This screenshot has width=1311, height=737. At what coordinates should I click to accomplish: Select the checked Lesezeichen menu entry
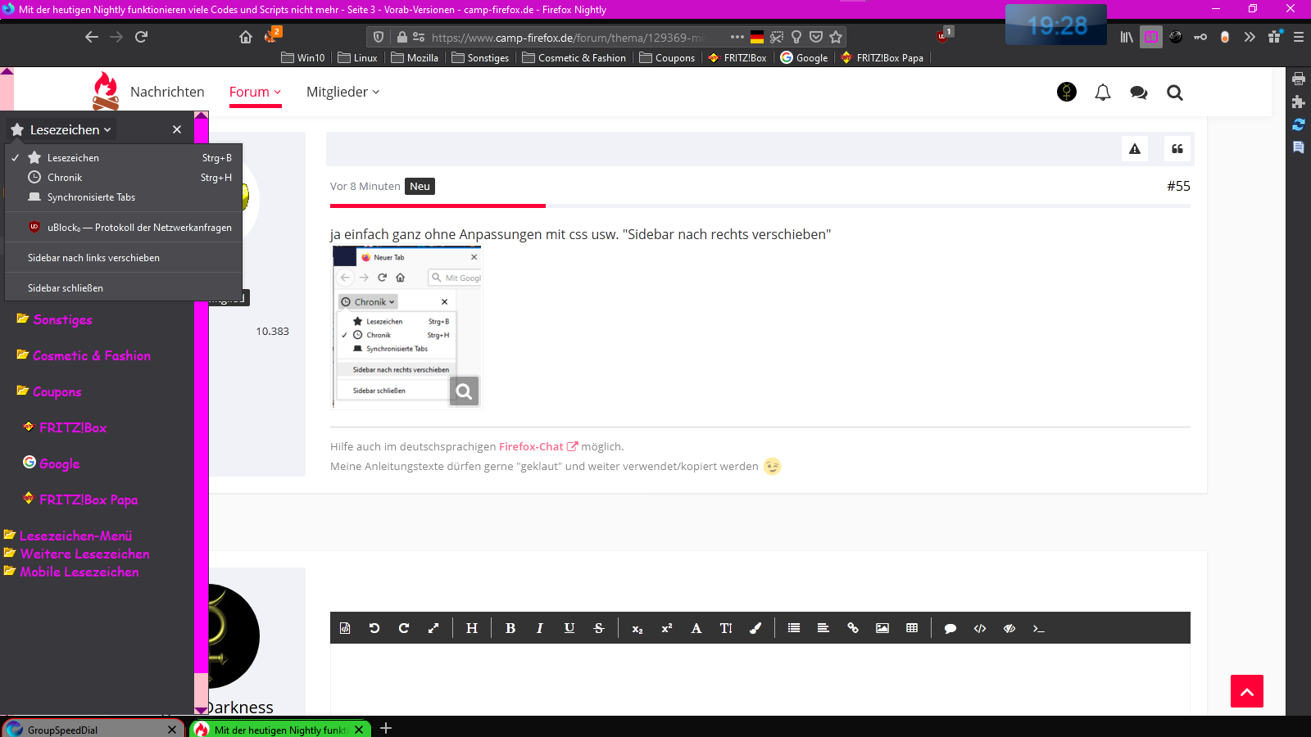click(x=124, y=158)
